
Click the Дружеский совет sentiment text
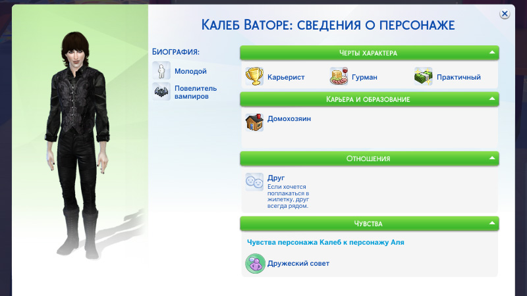[298, 264]
